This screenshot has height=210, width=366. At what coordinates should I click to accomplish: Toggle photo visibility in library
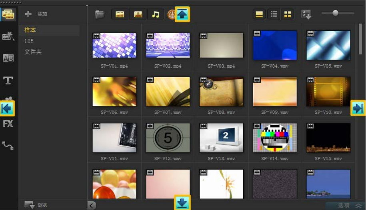click(x=138, y=15)
